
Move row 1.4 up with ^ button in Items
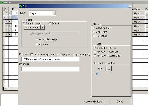[6, 30]
